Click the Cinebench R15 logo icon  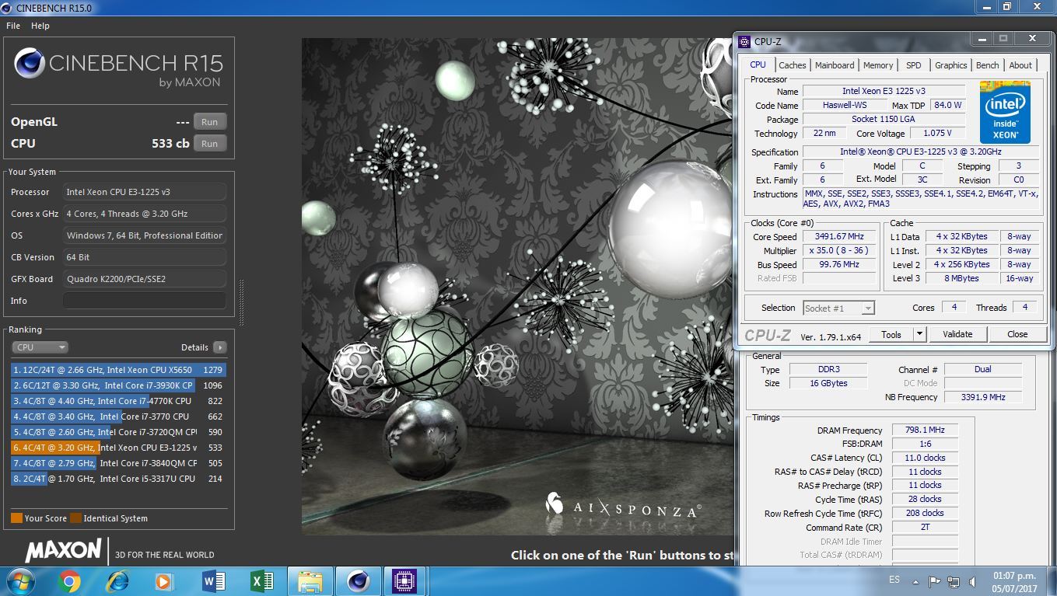pos(29,64)
